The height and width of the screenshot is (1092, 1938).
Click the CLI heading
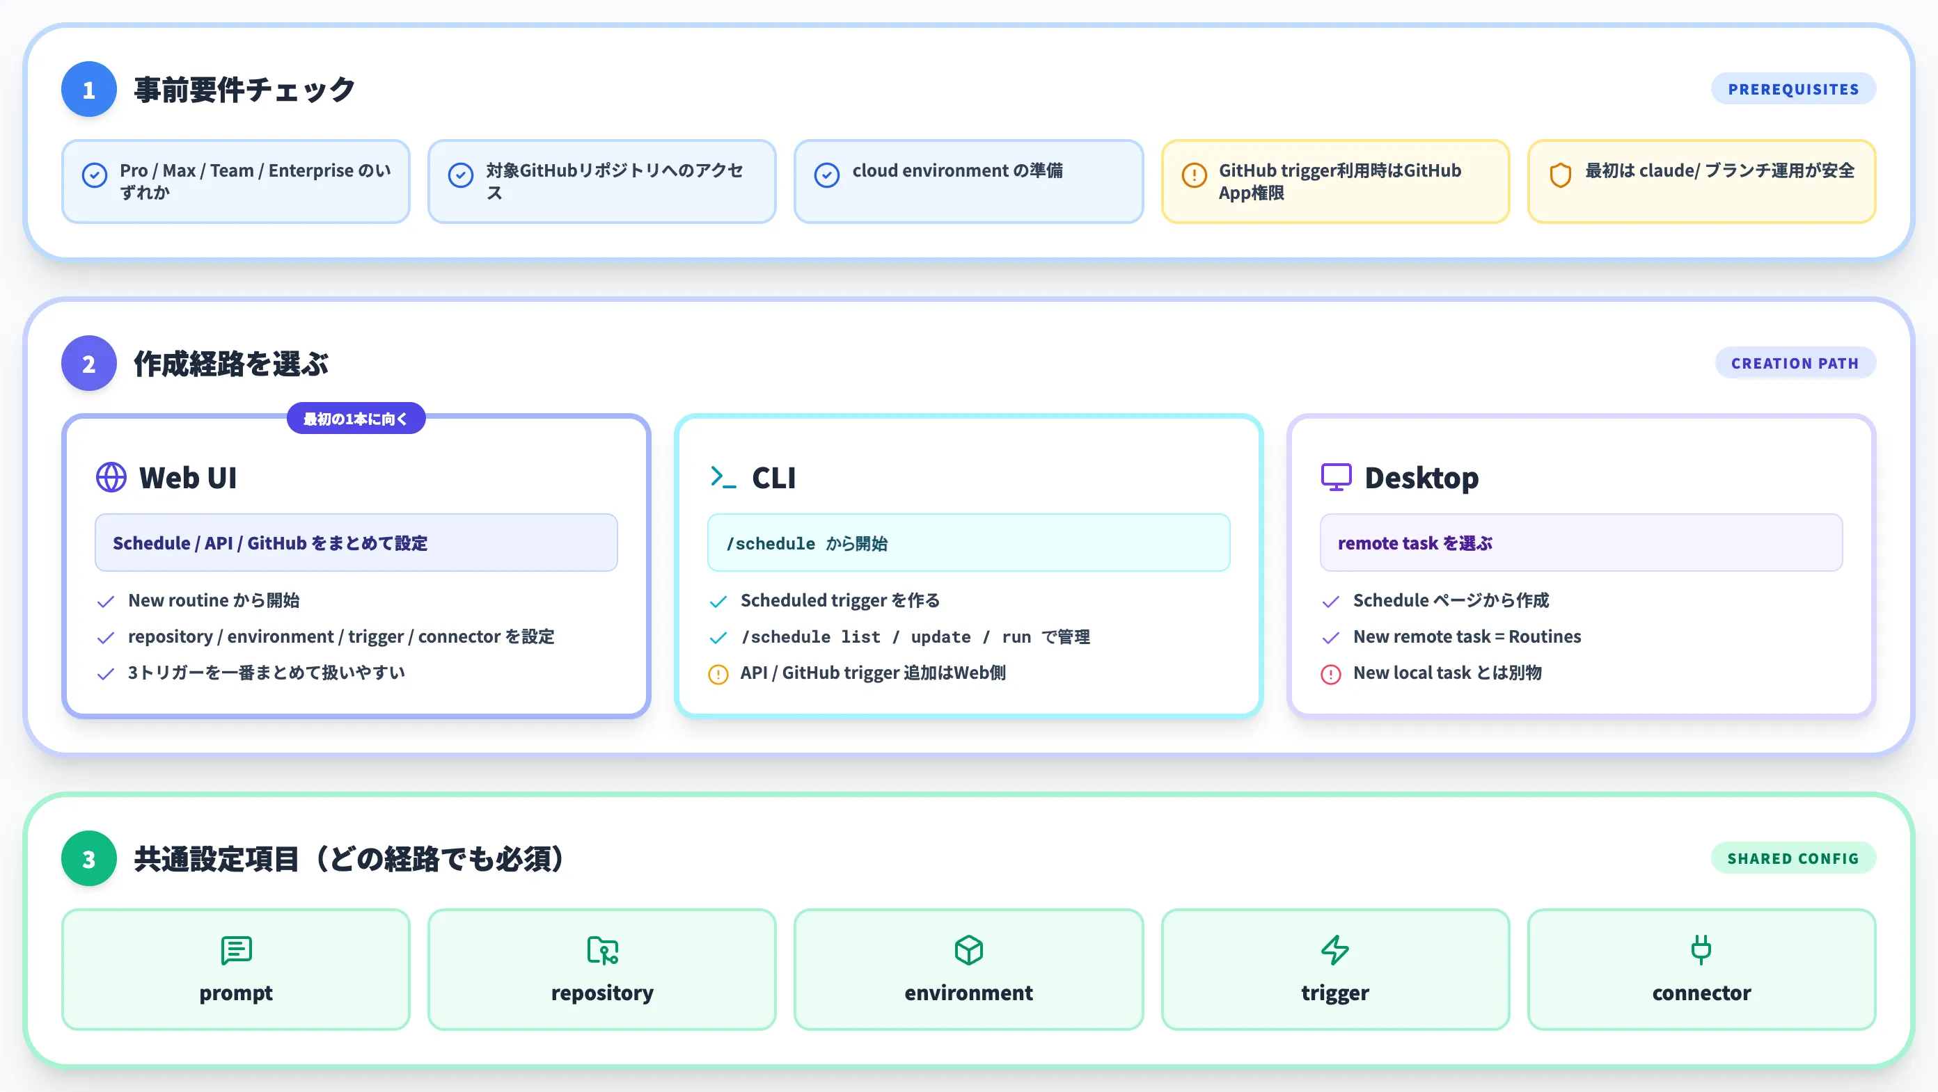coord(774,478)
